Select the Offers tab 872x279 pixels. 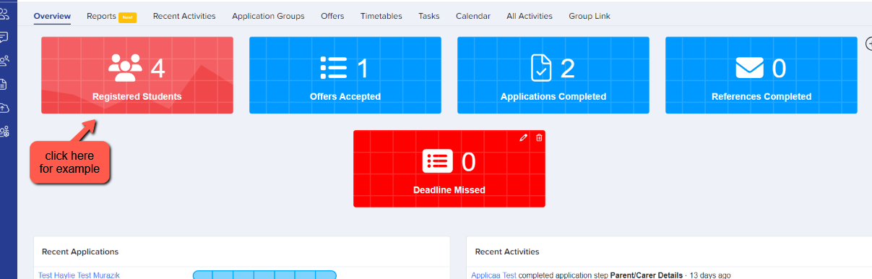coord(332,16)
